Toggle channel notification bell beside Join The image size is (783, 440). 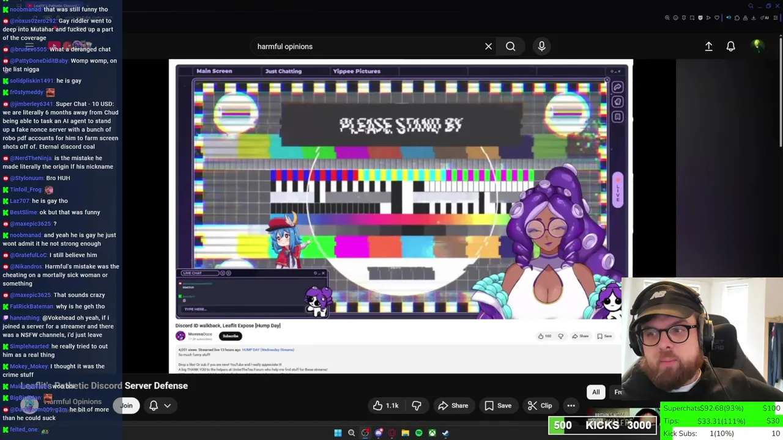coord(154,405)
